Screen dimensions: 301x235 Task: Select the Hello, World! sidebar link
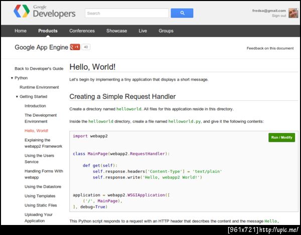(x=36, y=131)
